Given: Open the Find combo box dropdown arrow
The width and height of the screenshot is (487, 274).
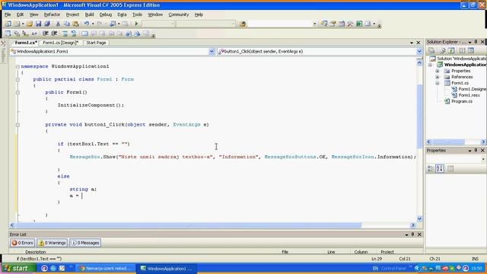Looking at the screenshot, I should (314, 24).
